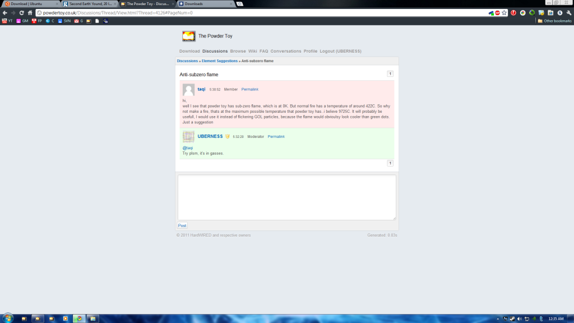This screenshot has height=323, width=574.
Task: Open Permalink for UBERNESS's reply
Action: [x=276, y=137]
